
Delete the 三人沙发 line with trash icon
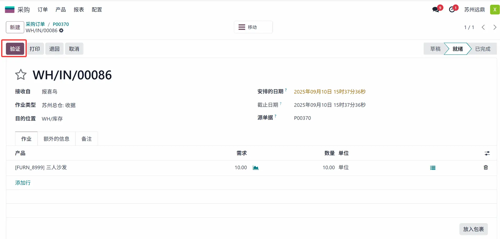486,167
